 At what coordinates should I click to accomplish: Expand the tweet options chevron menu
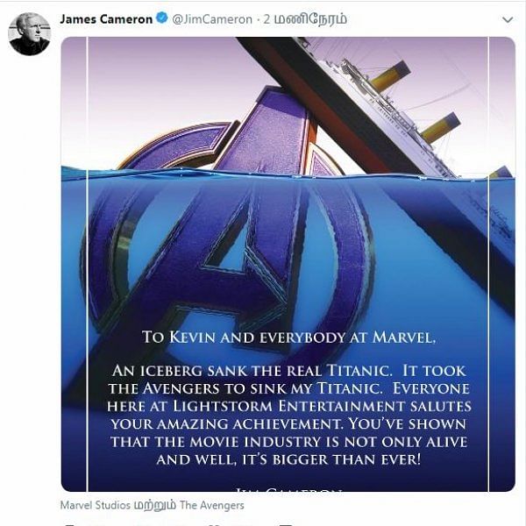[508, 20]
